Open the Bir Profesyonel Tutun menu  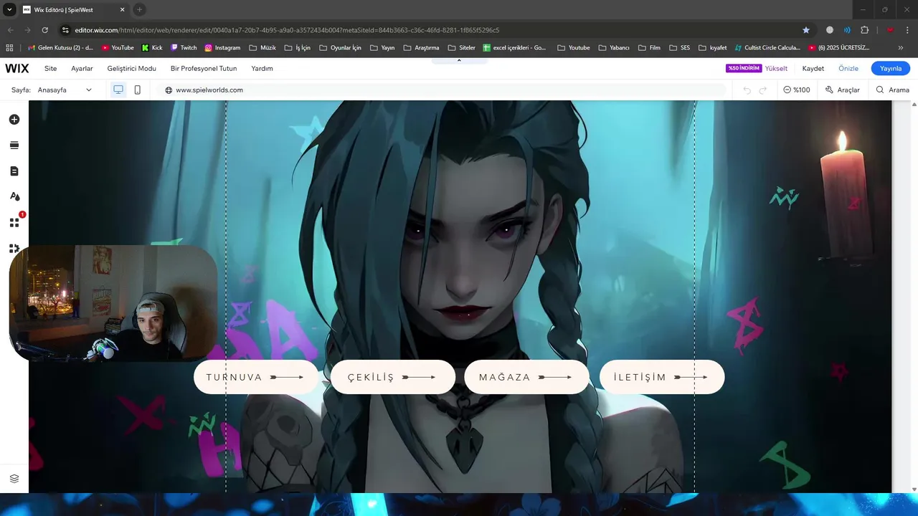(x=204, y=68)
